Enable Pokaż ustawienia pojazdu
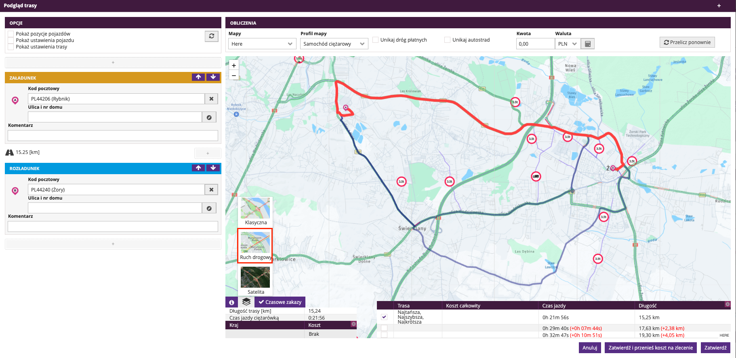 [x=11, y=40]
